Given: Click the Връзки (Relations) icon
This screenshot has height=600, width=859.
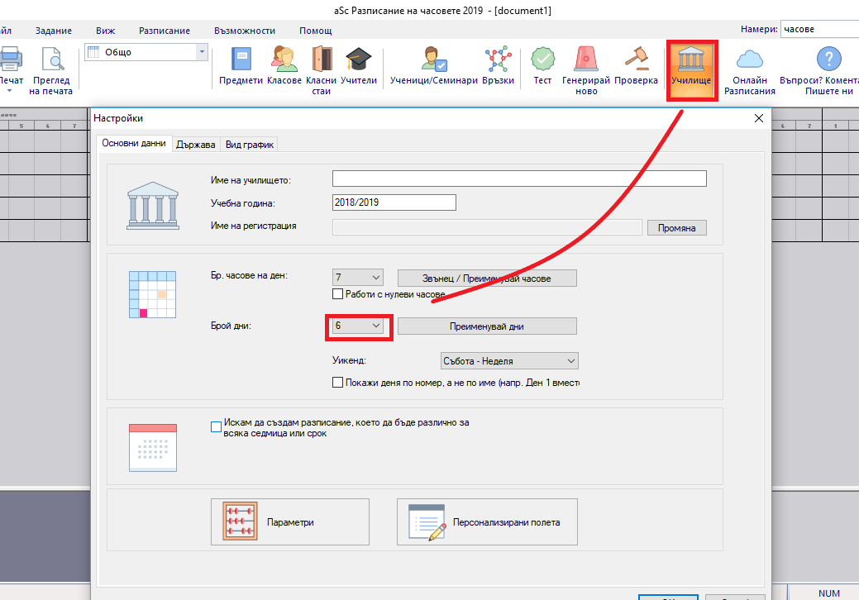Looking at the screenshot, I should tap(497, 65).
